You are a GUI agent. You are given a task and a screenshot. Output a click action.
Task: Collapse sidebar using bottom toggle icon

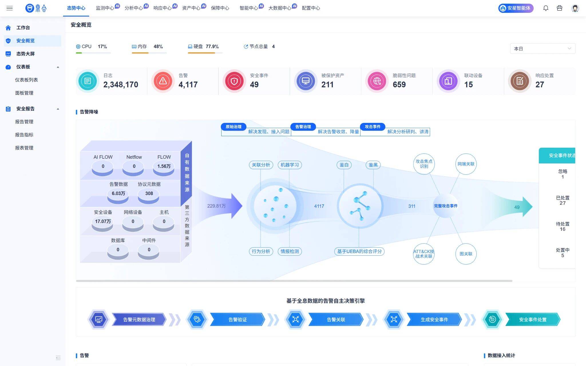(58, 358)
